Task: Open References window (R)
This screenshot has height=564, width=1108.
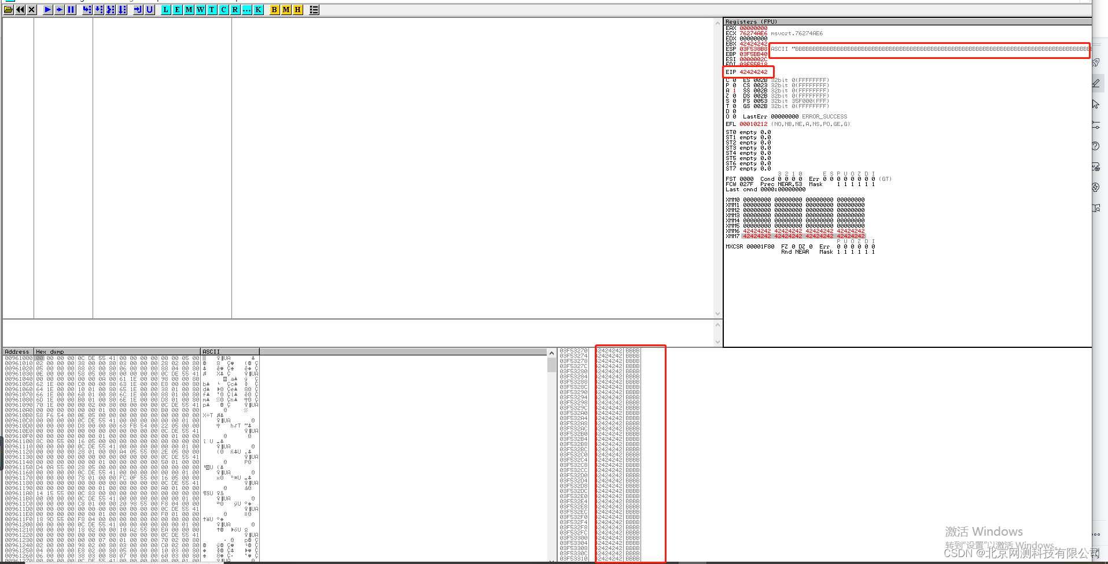Action: point(235,10)
